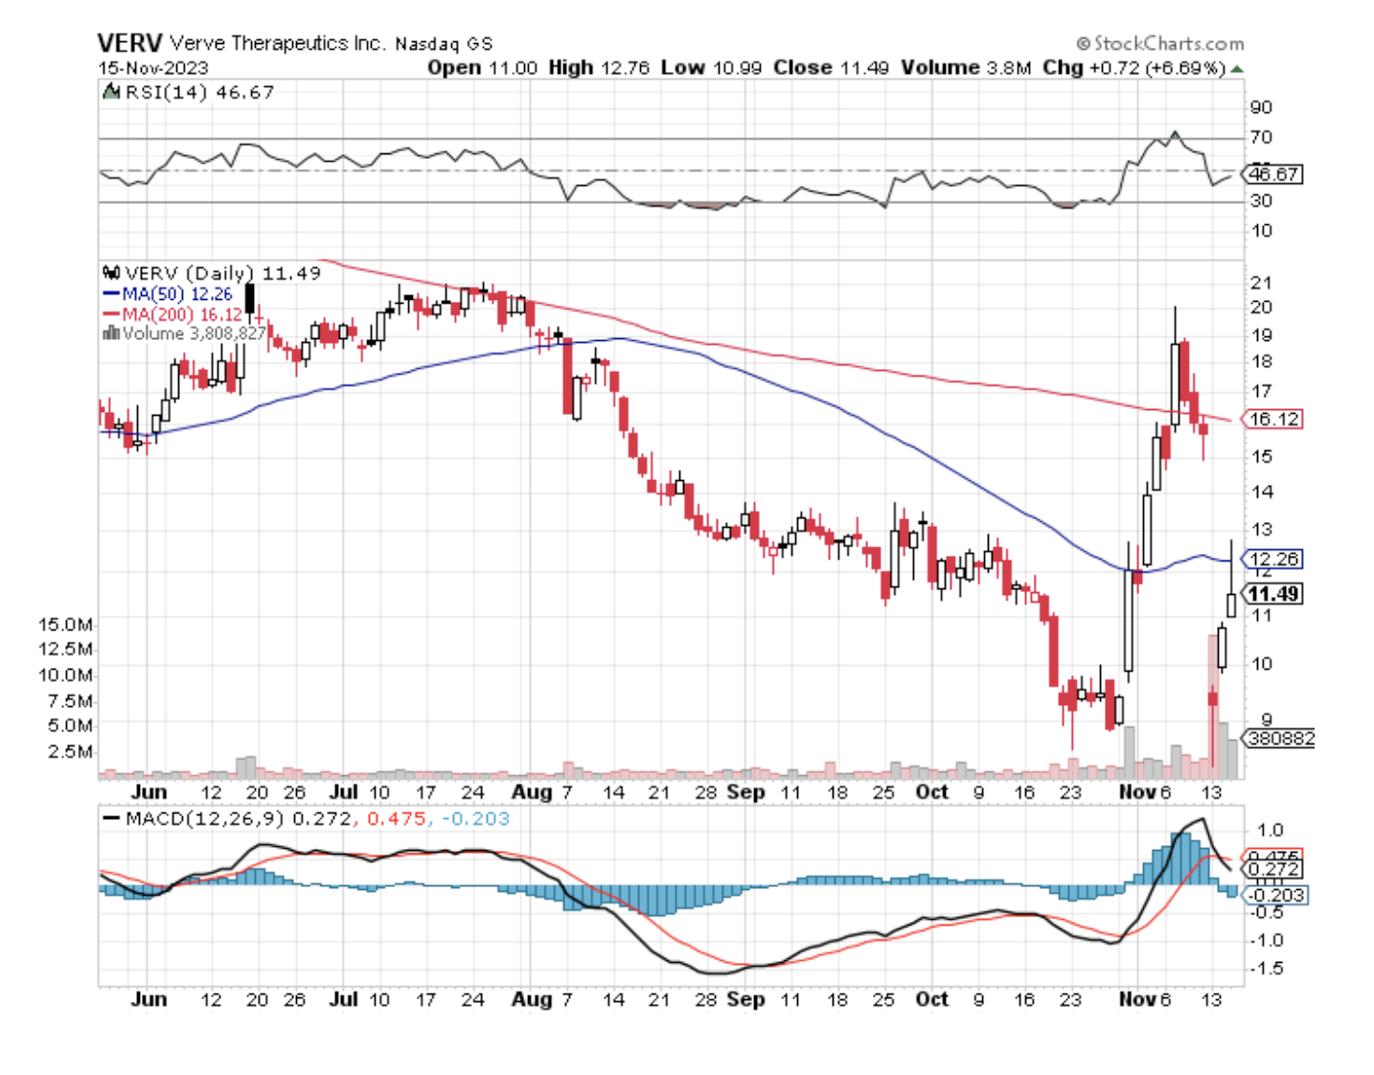This screenshot has width=1374, height=1075.
Task: Click the copyright symbol before StockCharts.com
Action: pyautogui.click(x=1083, y=44)
